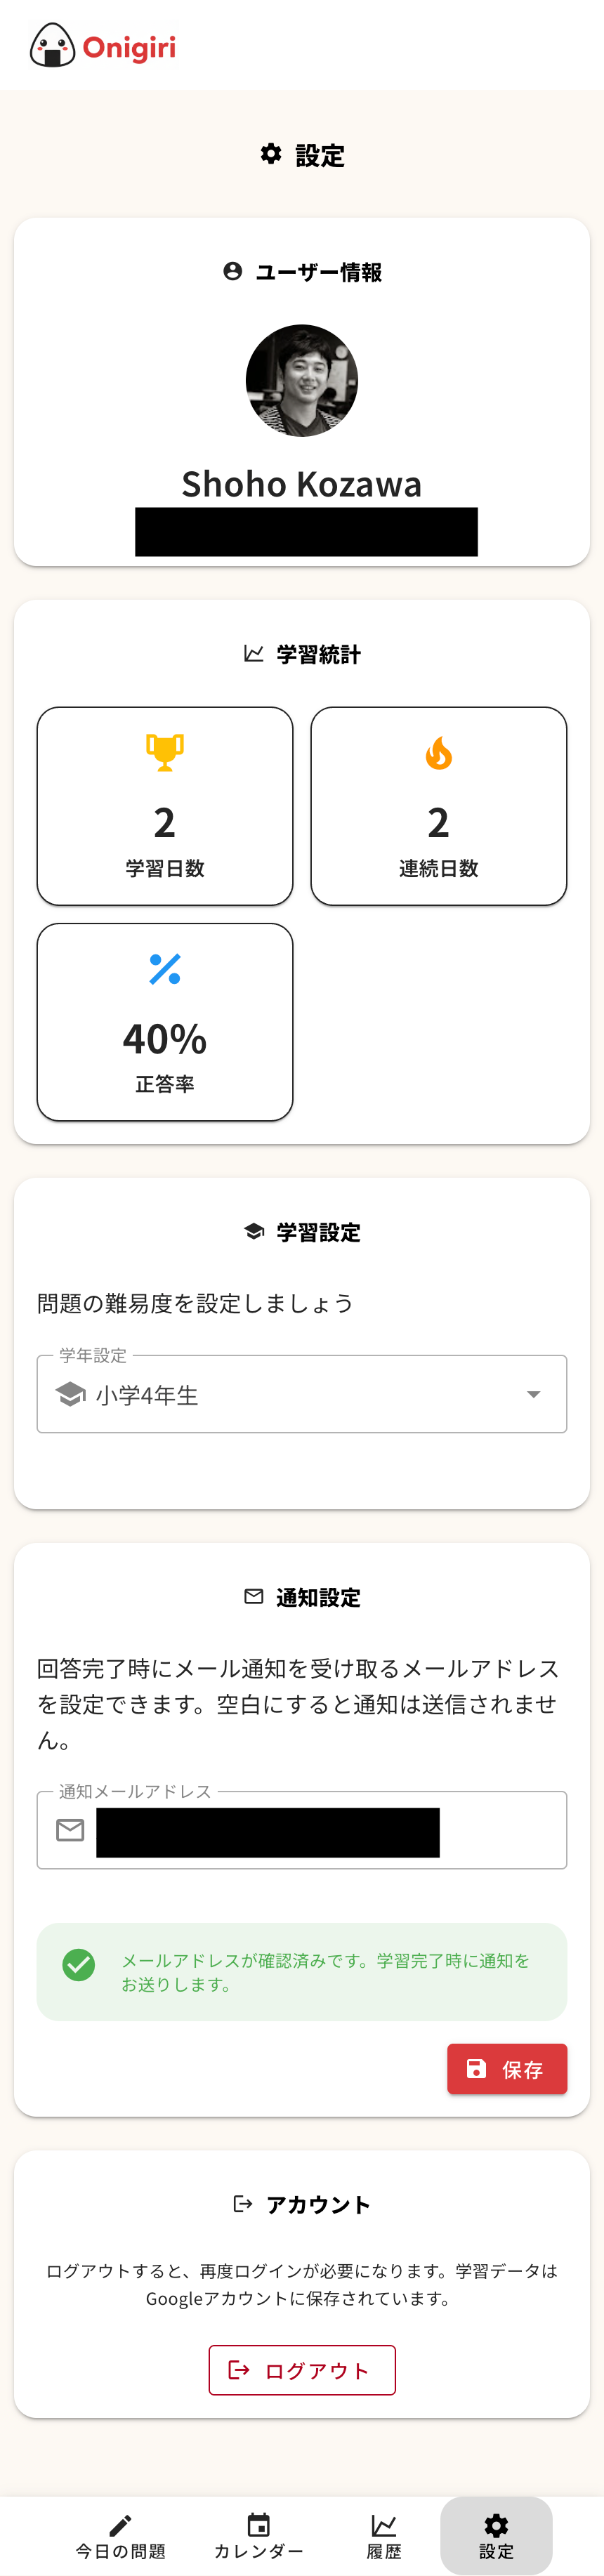Open the カレンダー tab
Viewport: 604px width, 2576px height.
[x=258, y=2535]
